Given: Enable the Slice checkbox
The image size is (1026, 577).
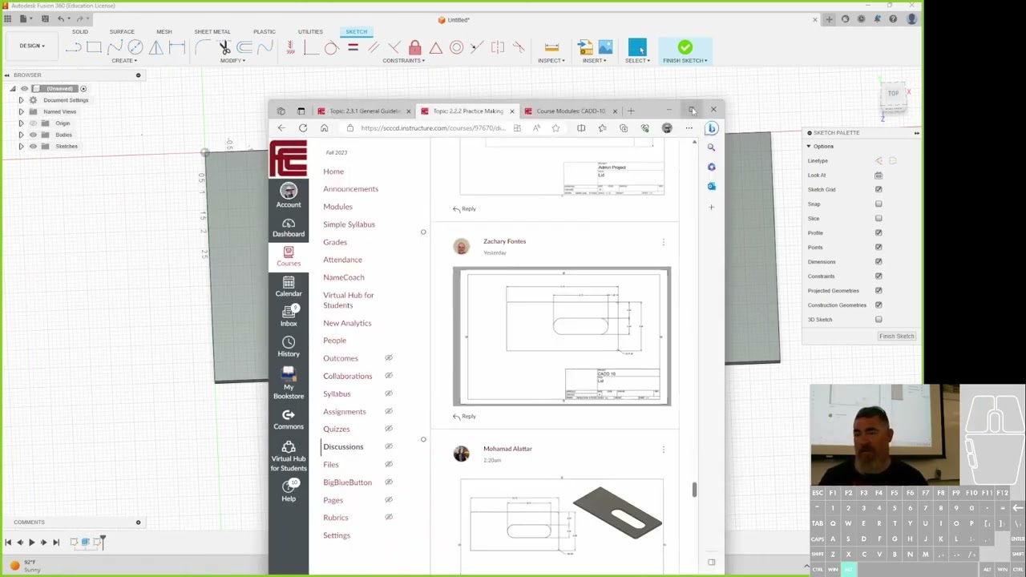Looking at the screenshot, I should coord(879,218).
